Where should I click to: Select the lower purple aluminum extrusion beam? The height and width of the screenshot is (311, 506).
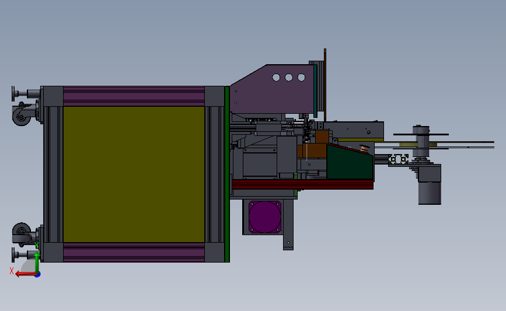[134, 252]
